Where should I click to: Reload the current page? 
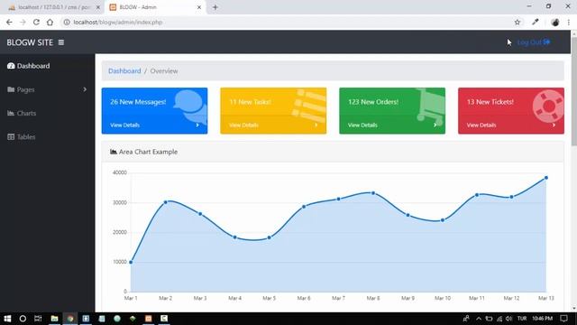pos(36,22)
